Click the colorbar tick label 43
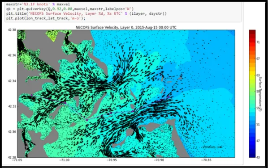The width and height of the screenshot is (268, 168). coord(258,157)
